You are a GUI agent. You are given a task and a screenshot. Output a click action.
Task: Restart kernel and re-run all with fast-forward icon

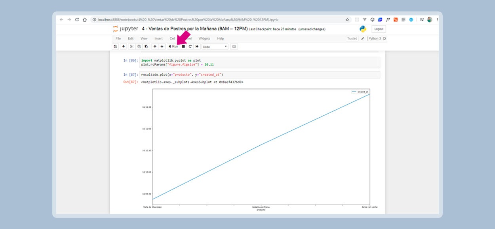pyautogui.click(x=197, y=47)
